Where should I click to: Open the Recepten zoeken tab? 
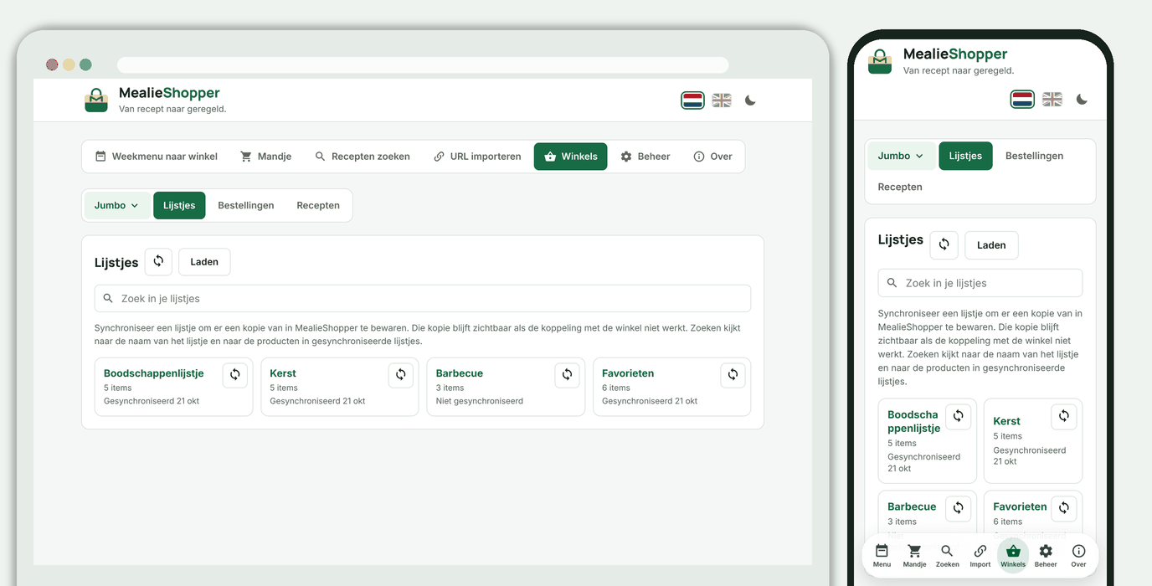coord(363,157)
